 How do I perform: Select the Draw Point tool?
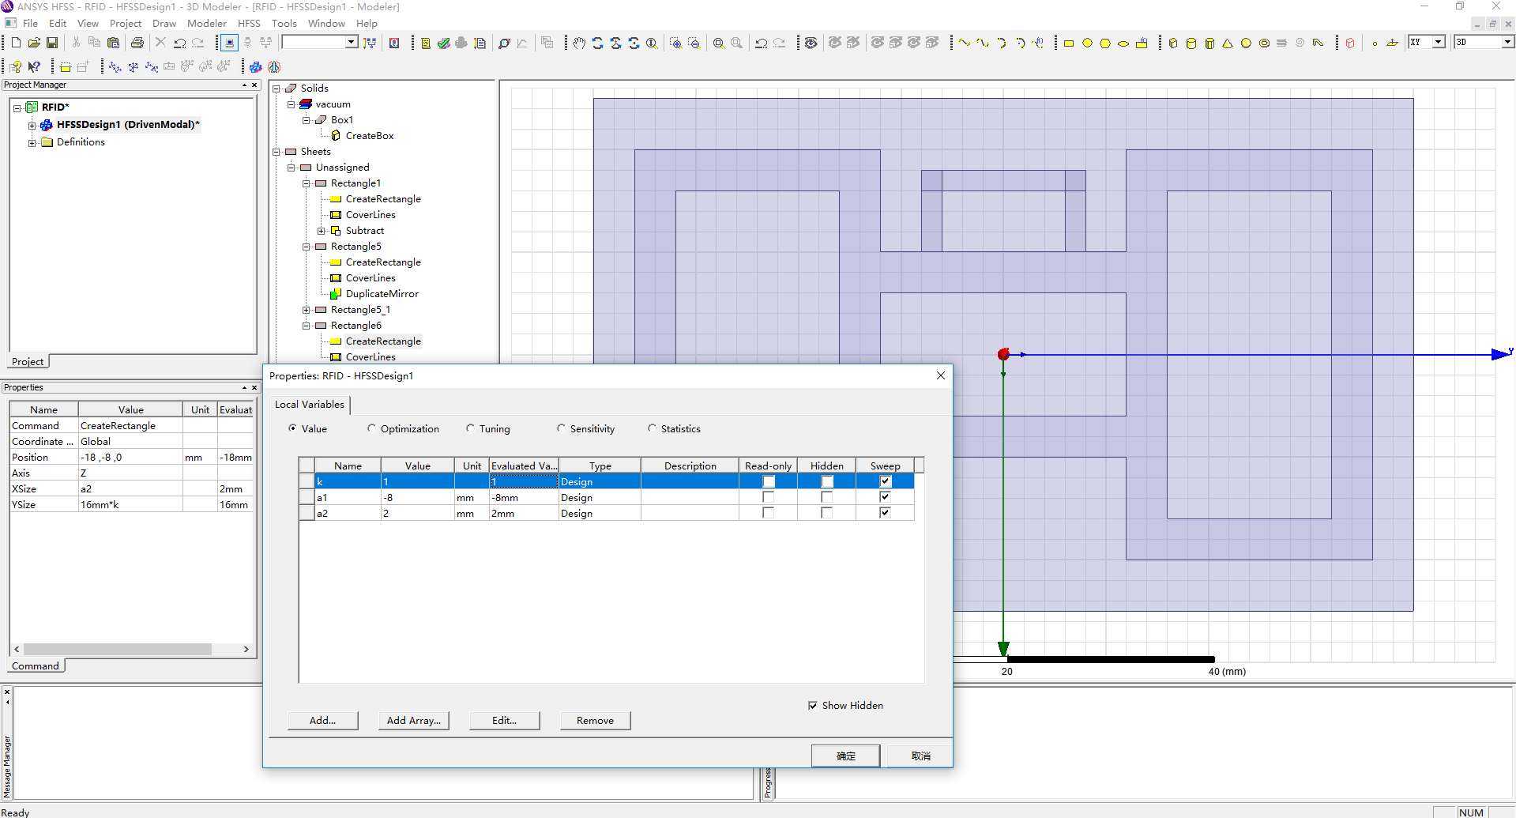pyautogui.click(x=1375, y=43)
